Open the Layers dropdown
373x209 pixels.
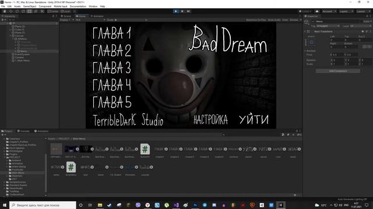pyautogui.click(x=346, y=11)
